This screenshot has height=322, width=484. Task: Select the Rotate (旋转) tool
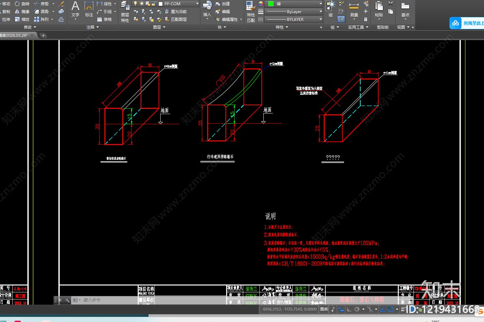pyautogui.click(x=22, y=4)
